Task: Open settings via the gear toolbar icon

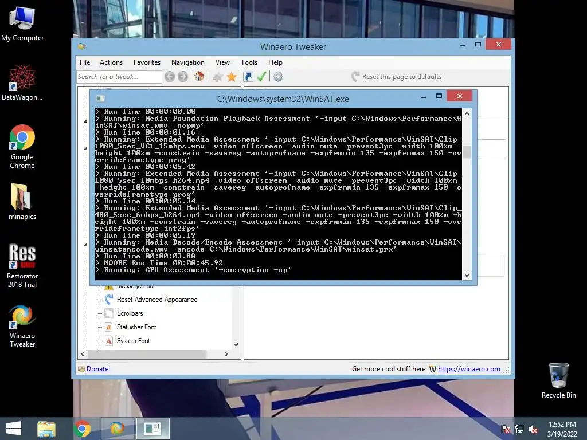Action: click(x=278, y=77)
